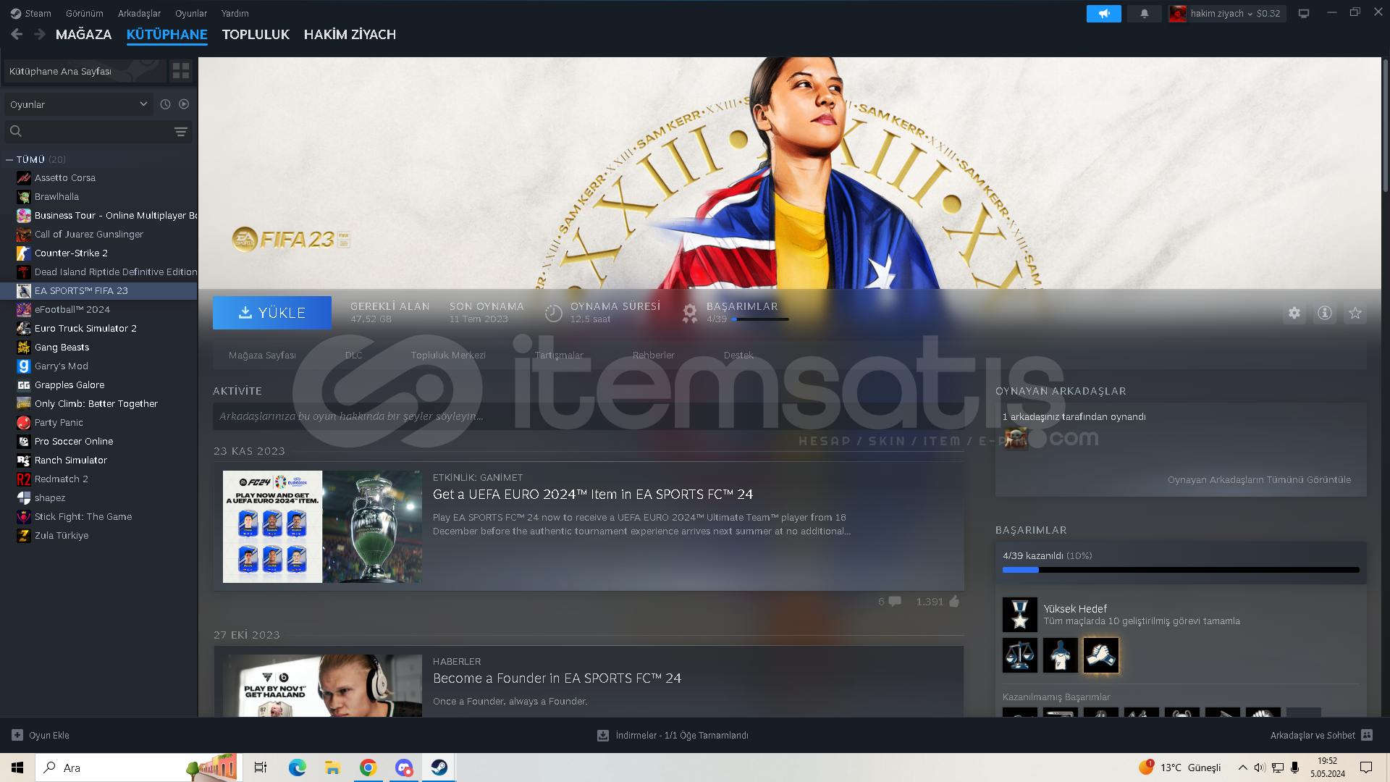Click Oyun Ekle at bottom left
The height and width of the screenshot is (782, 1390).
click(41, 735)
